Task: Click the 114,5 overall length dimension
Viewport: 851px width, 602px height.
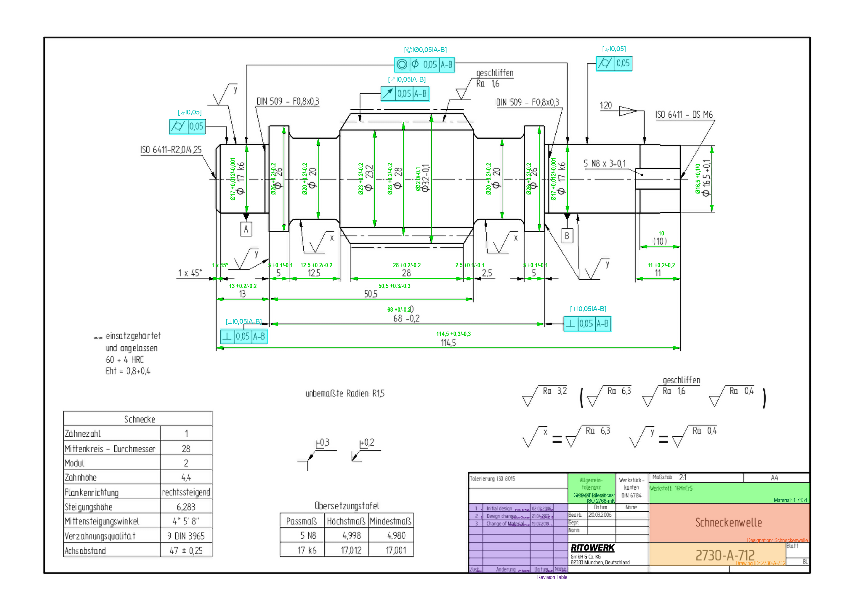Action: 448,343
